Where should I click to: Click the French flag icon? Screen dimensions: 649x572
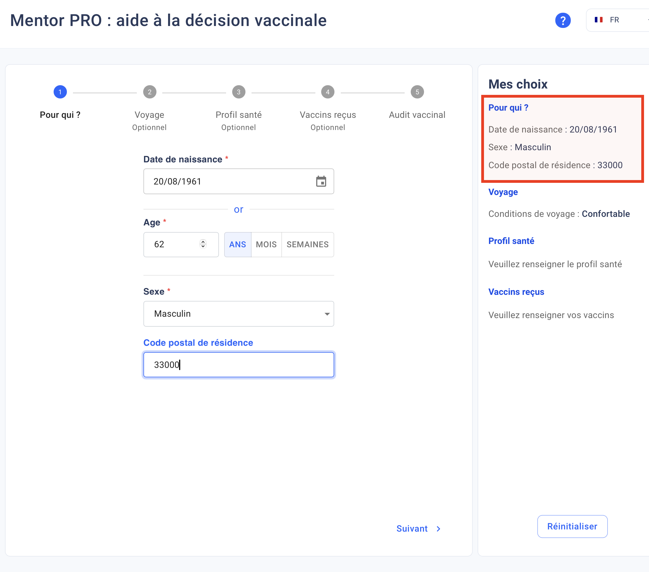click(598, 20)
